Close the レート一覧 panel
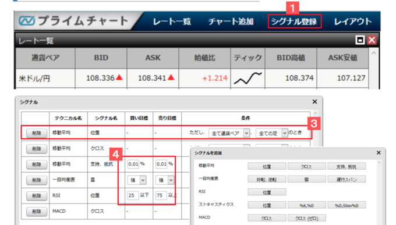 tap(372, 40)
